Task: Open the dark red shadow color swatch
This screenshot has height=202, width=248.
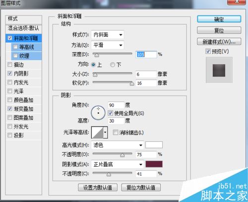Action: pyautogui.click(x=154, y=164)
